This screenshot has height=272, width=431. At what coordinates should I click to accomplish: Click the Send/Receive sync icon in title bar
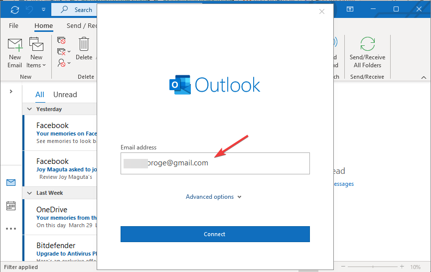click(x=15, y=10)
